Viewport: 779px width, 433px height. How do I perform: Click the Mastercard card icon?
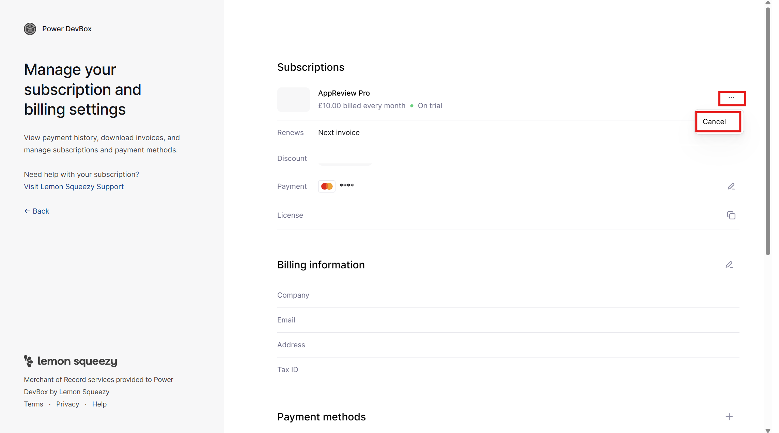click(327, 186)
